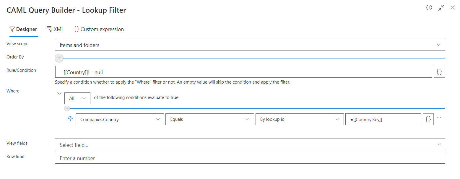This screenshot has height=179, width=460.
Task: Collapse the Where condition group chevron
Action: (59, 93)
